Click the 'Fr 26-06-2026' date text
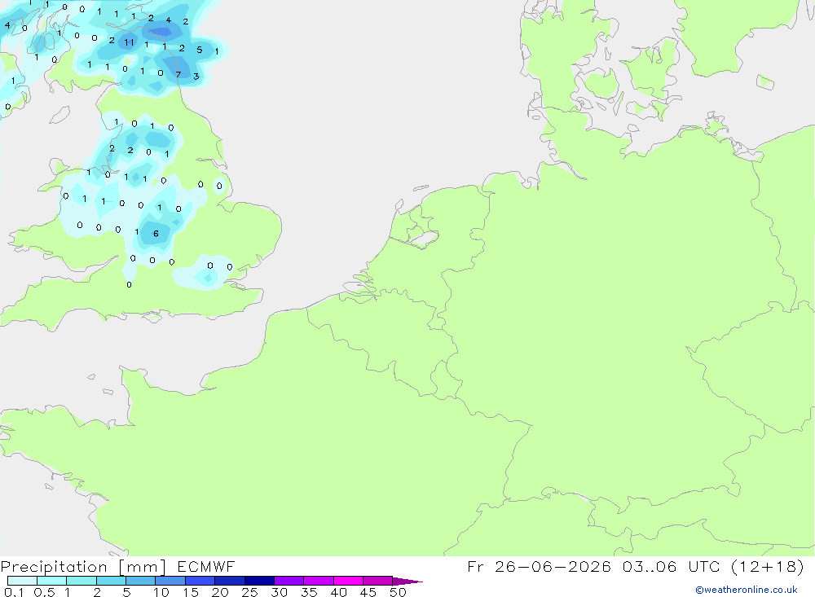The width and height of the screenshot is (815, 597). point(539,566)
